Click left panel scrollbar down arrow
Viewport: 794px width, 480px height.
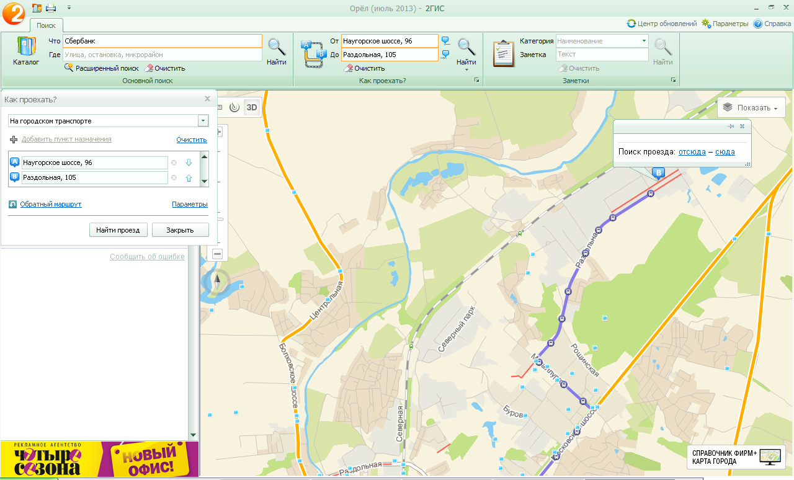click(193, 435)
